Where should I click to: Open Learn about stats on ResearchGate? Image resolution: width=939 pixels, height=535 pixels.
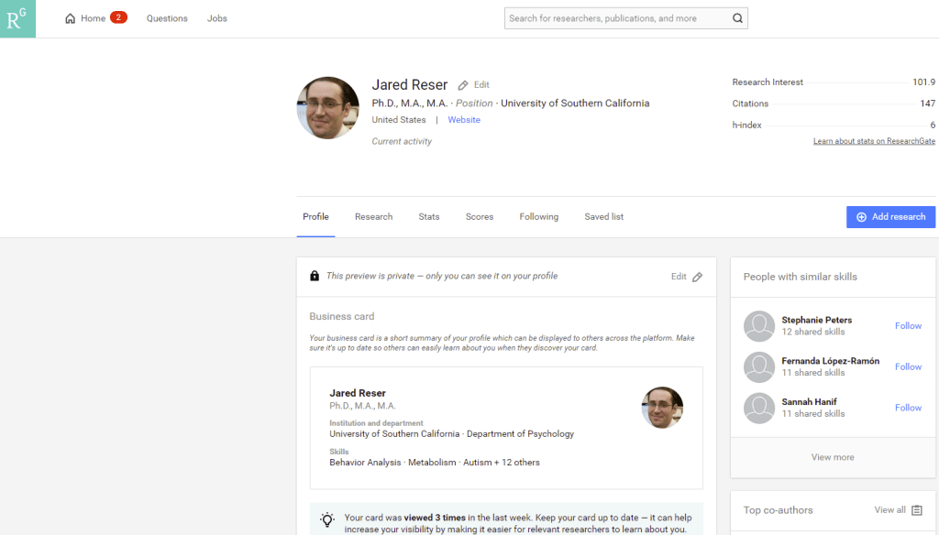[874, 141]
